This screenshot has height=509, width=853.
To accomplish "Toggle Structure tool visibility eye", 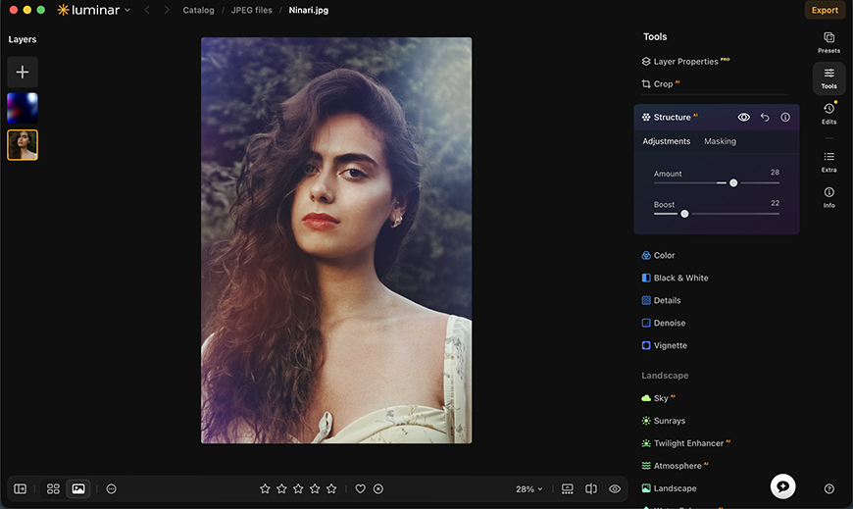I will coord(743,117).
